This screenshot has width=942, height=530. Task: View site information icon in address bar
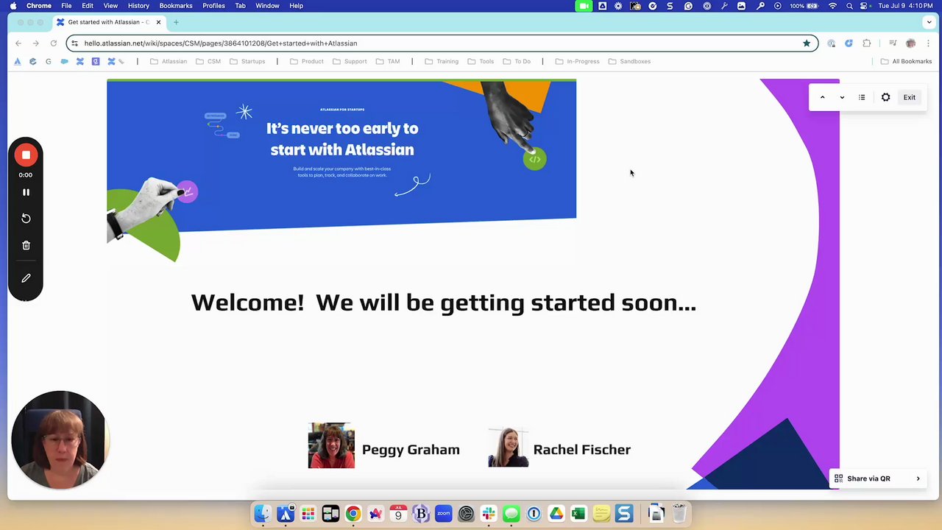74,43
